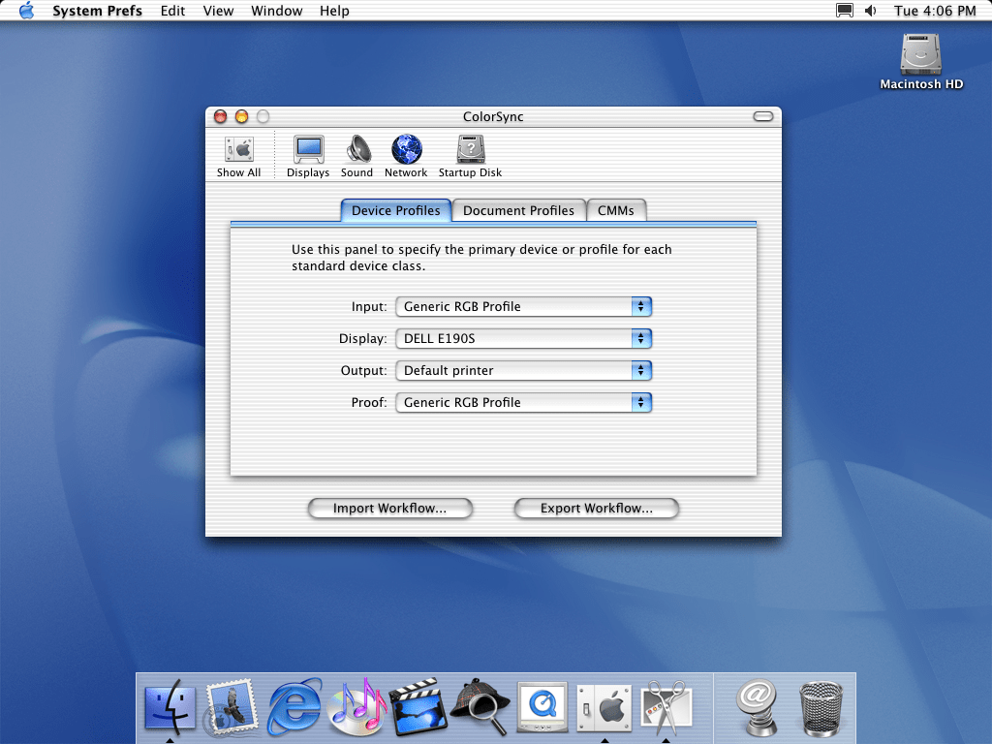Open Network preferences globe icon
The width and height of the screenshot is (992, 744).
406,155
